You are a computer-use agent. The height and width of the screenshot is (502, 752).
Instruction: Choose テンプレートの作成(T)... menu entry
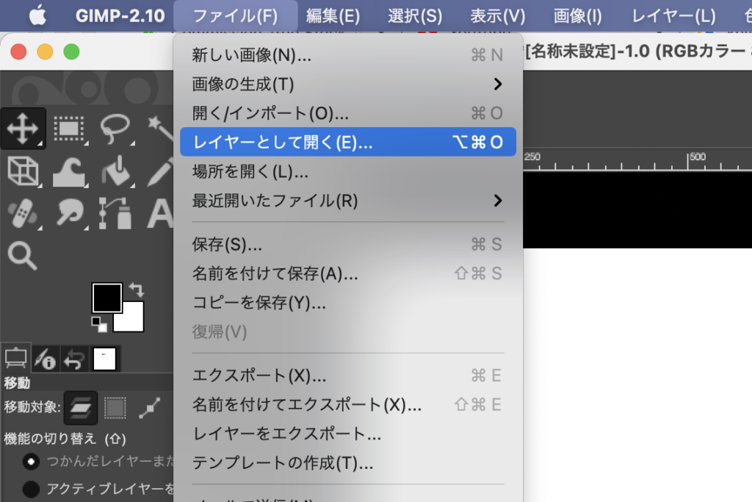[x=347, y=463]
